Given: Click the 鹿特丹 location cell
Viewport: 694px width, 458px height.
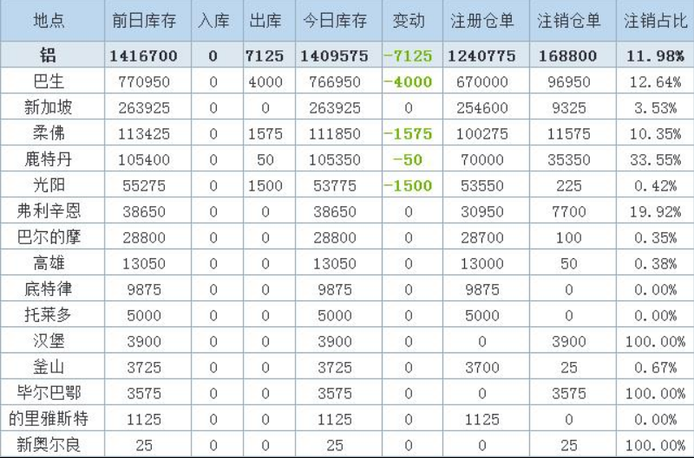Looking at the screenshot, I should click(49, 160).
